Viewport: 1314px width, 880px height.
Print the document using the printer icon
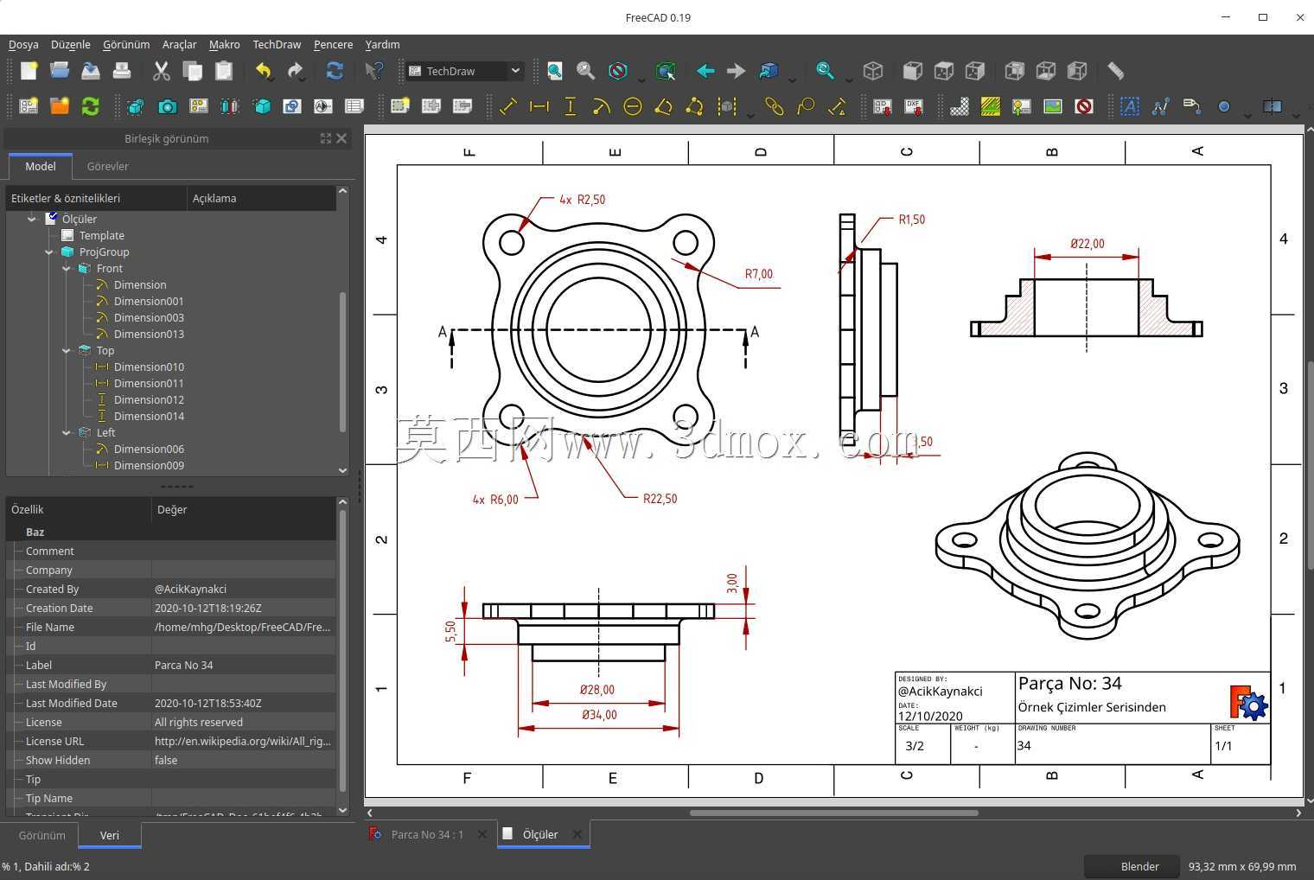pyautogui.click(x=122, y=71)
